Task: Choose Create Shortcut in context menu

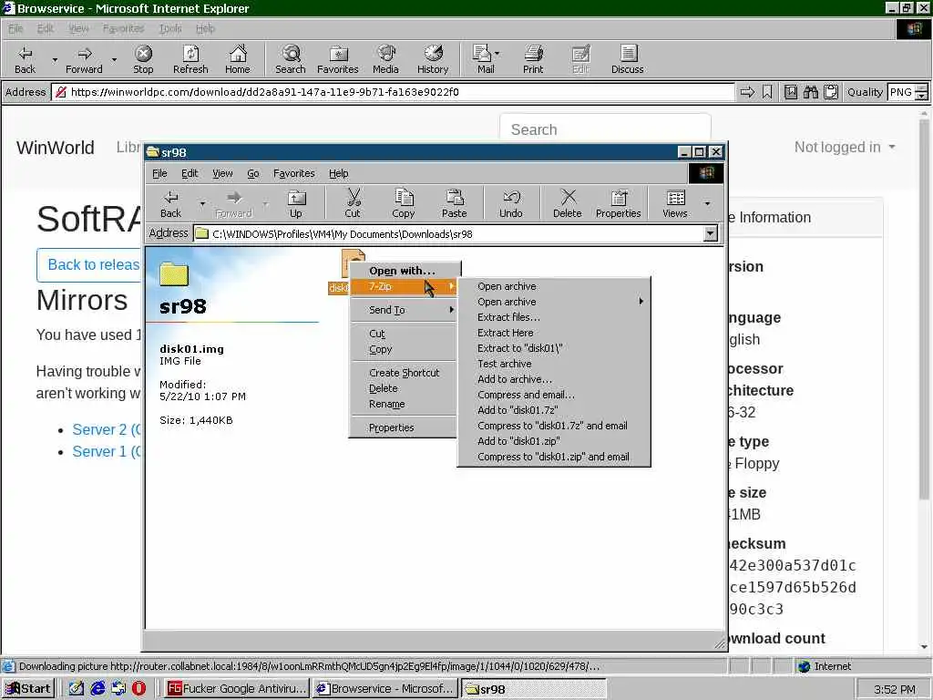Action: (404, 373)
